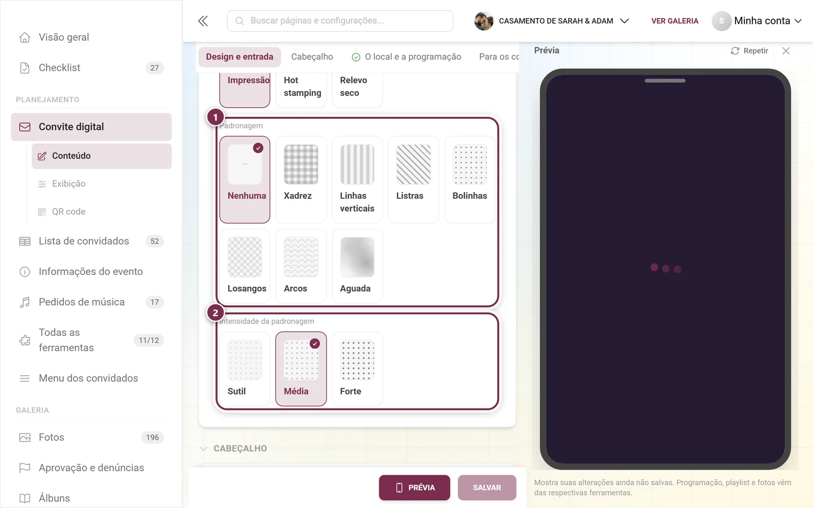Click the Álbuns book icon
This screenshot has width=814, height=508.
pos(25,498)
